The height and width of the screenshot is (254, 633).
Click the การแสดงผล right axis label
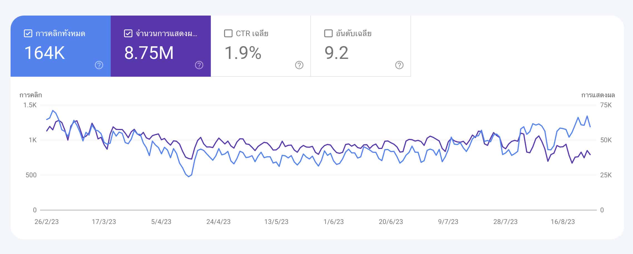[598, 95]
